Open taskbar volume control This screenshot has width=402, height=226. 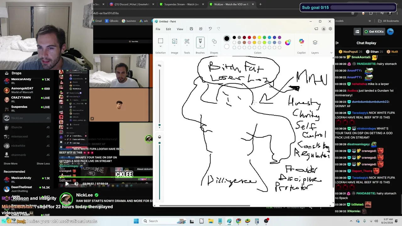pos(376,221)
